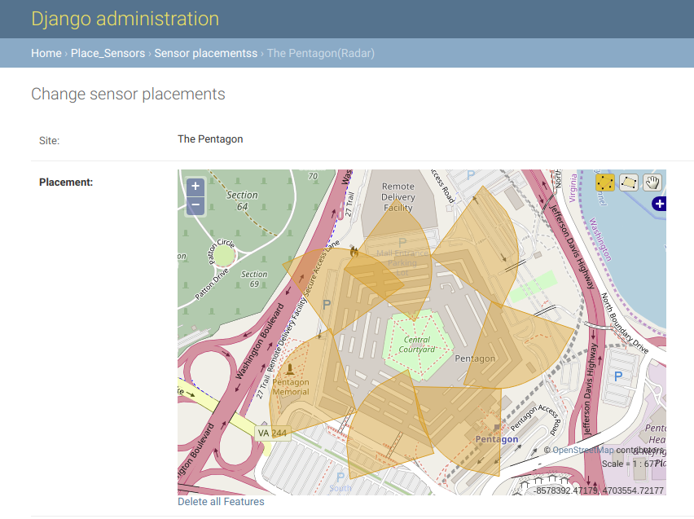Click the 'Section 64' map label

click(x=242, y=200)
